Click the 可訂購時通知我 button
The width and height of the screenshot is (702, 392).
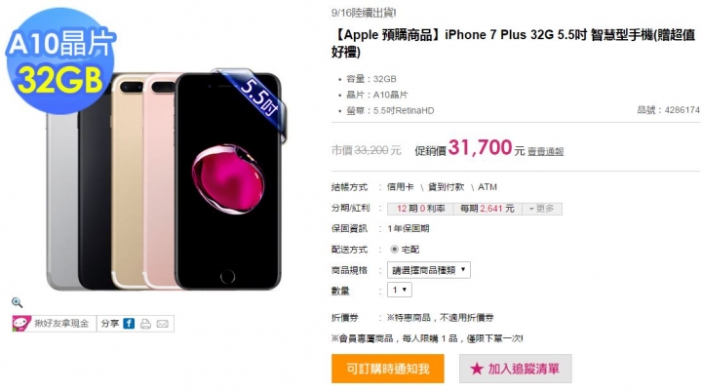pyautogui.click(x=388, y=369)
